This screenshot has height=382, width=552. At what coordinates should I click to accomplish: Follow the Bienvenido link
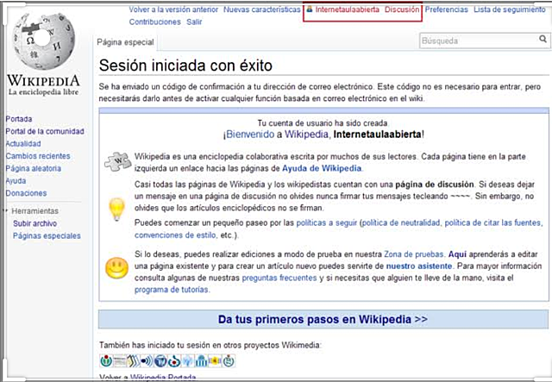point(250,135)
